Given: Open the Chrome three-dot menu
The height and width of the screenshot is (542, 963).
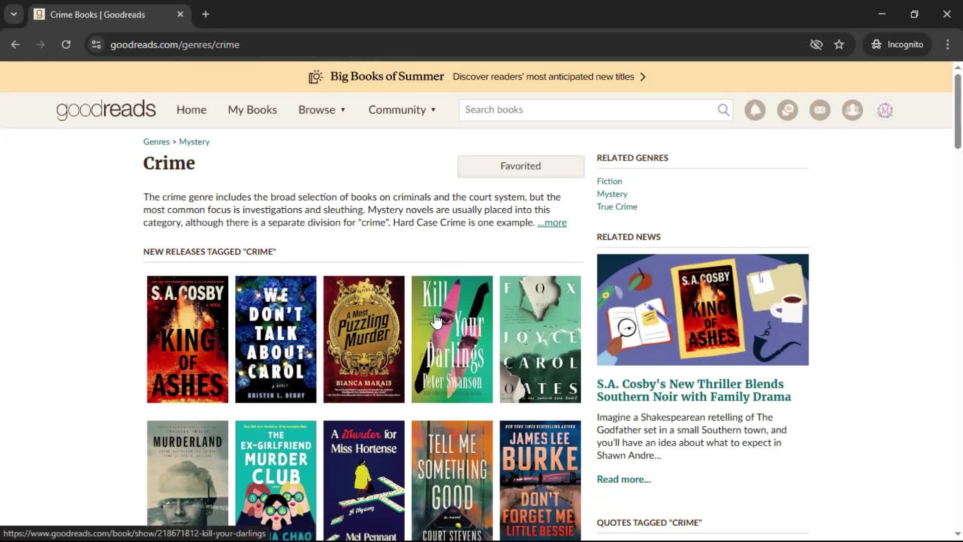Looking at the screenshot, I should point(947,45).
